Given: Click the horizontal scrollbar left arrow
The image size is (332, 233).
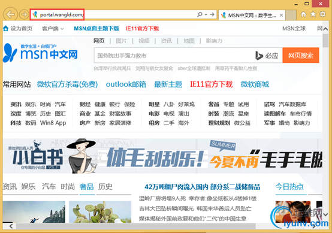Looking at the screenshot, I should point(11,226).
